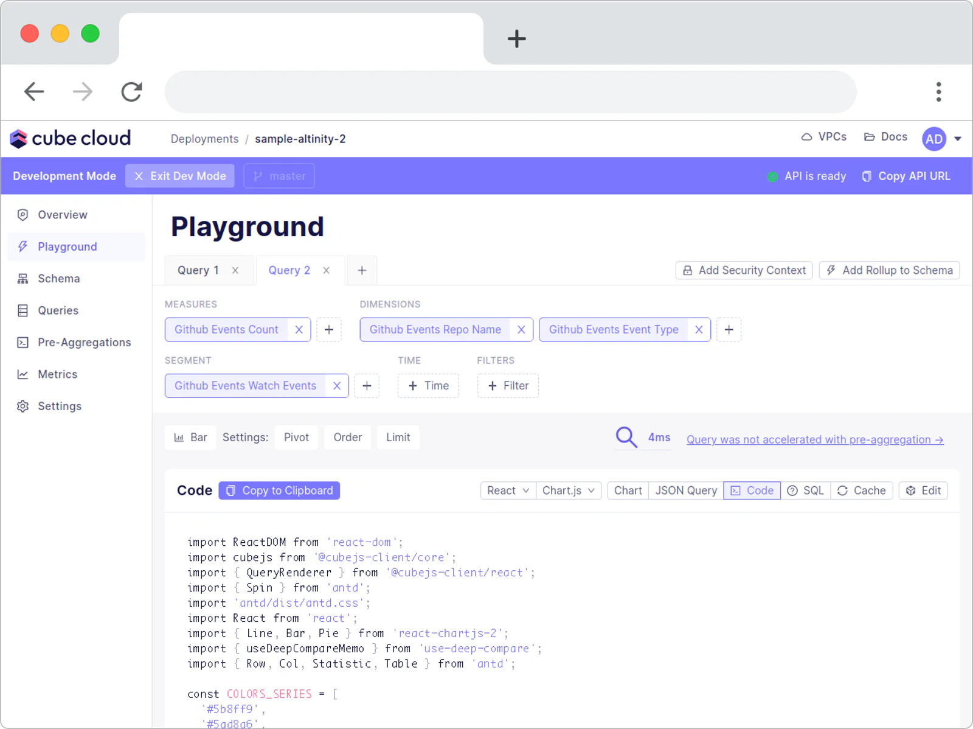973x729 pixels.
Task: Open Overview in the sidebar
Action: click(77, 215)
